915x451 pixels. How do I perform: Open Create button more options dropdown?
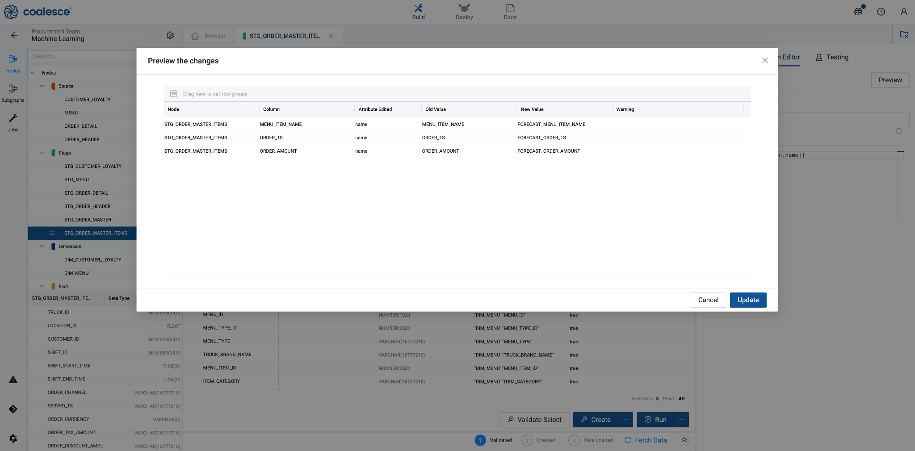(625, 420)
